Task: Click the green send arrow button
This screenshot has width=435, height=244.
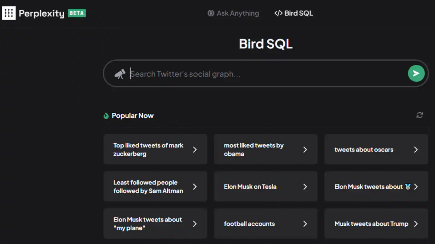Action: point(416,73)
